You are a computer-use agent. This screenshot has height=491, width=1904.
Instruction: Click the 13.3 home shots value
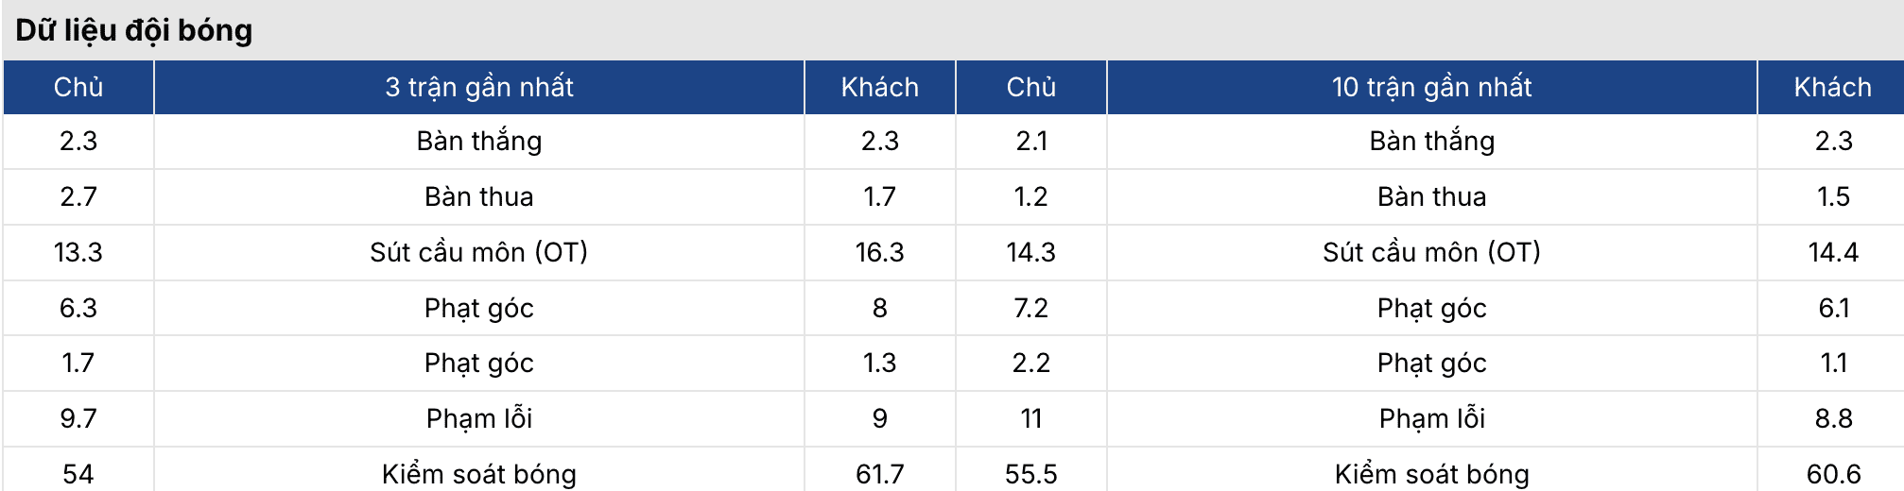click(78, 252)
